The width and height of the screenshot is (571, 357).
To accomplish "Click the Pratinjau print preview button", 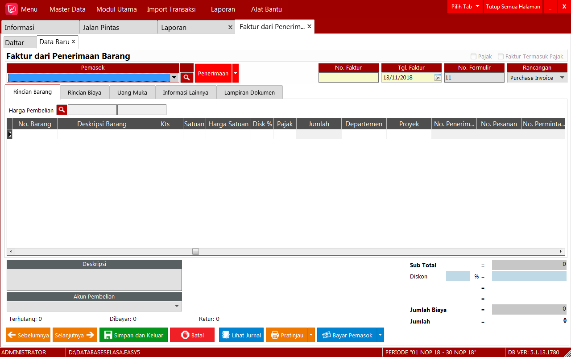I will (287, 335).
